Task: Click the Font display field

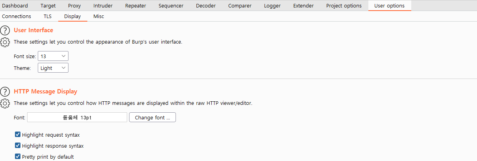Action: tap(77, 117)
